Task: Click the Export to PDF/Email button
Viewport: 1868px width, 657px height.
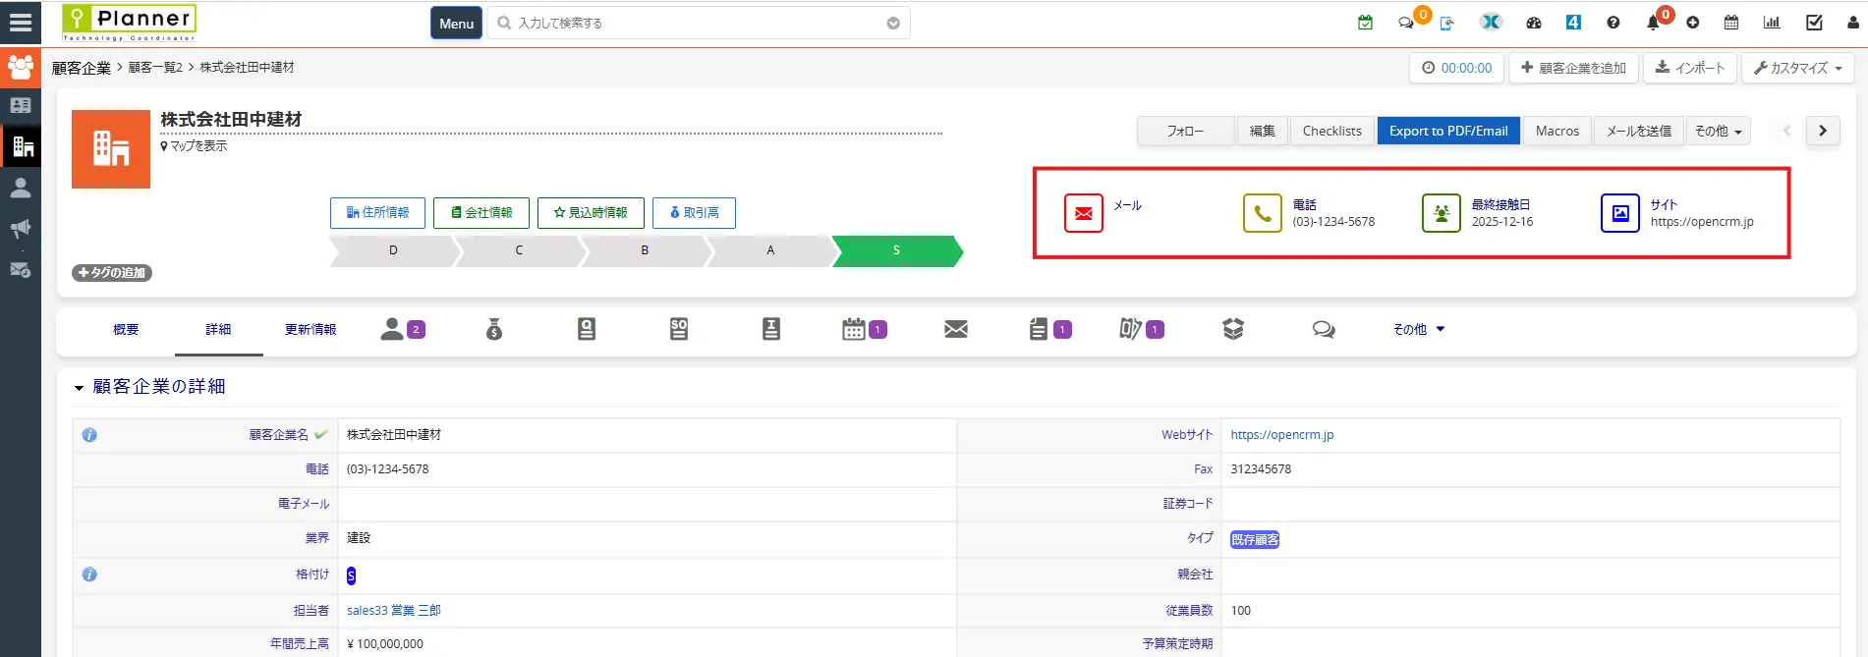Action: [x=1447, y=131]
